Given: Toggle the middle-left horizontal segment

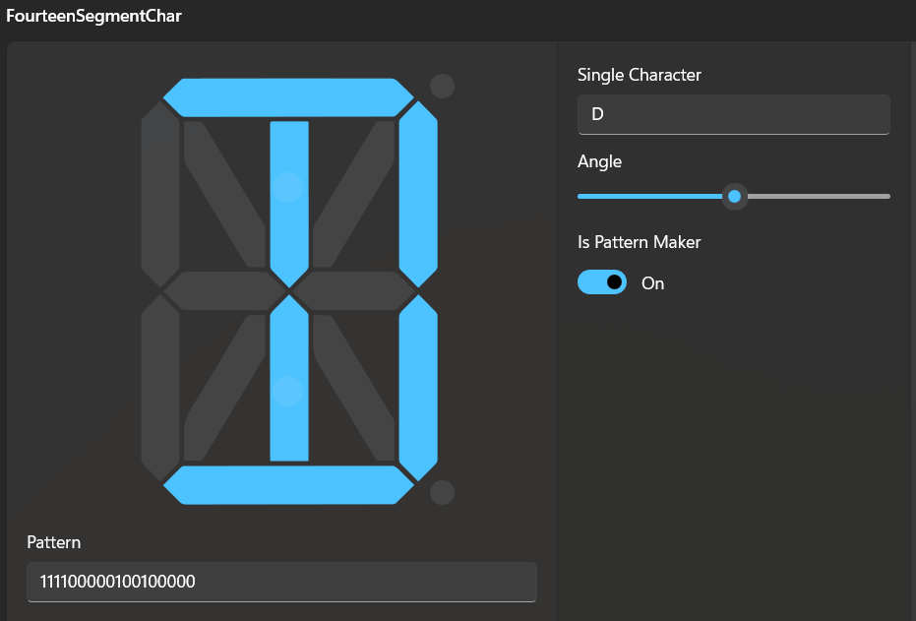Looking at the screenshot, I should tap(224, 291).
